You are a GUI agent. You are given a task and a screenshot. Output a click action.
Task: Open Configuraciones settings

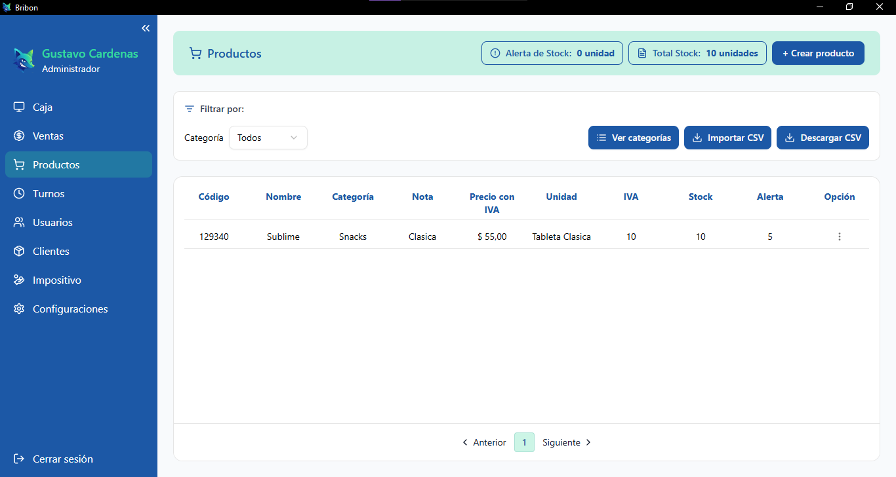70,309
